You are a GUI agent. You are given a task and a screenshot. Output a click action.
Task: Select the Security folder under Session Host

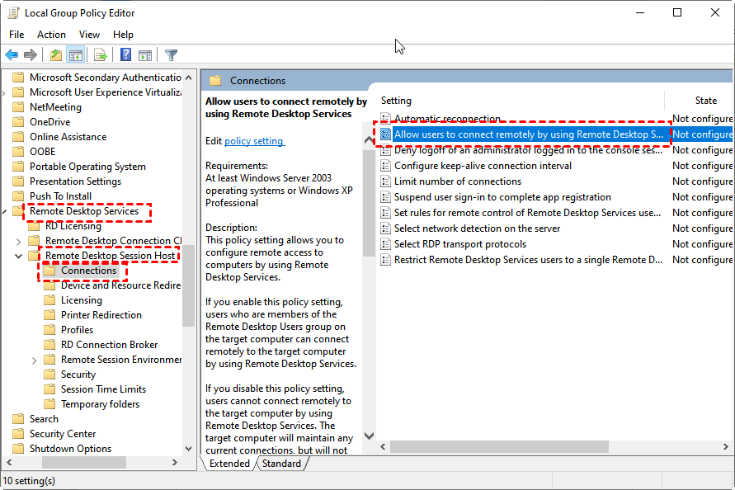(x=78, y=375)
